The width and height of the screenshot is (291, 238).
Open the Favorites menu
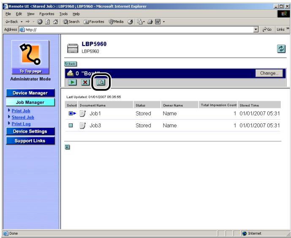pyautogui.click(x=47, y=14)
